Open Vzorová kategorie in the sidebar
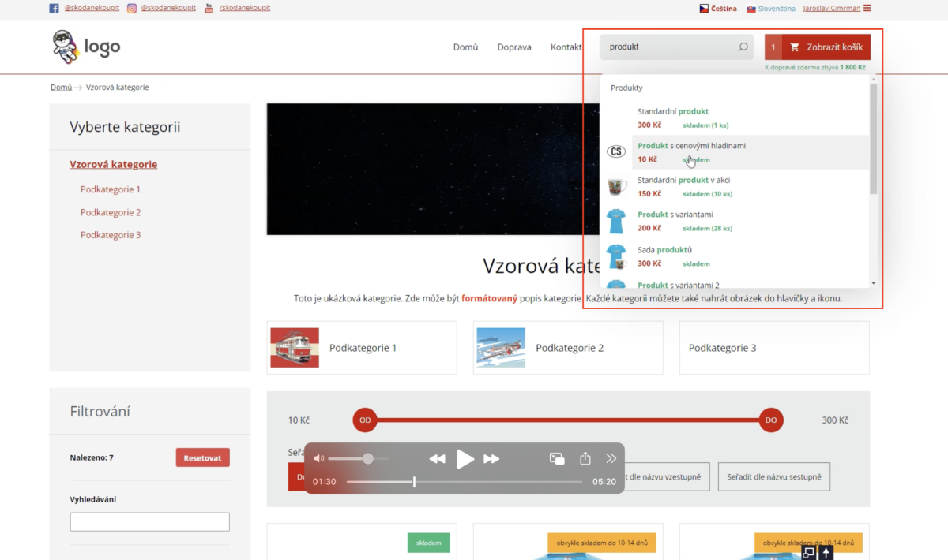948x560 pixels. tap(114, 165)
